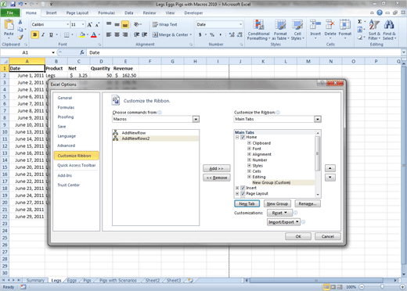Click the Insert cells icon

coord(315,25)
